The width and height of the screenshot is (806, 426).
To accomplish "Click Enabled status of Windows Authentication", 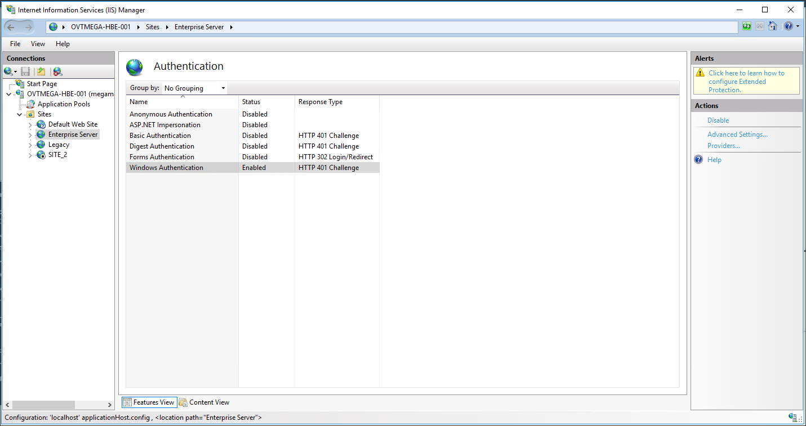I will pos(254,168).
